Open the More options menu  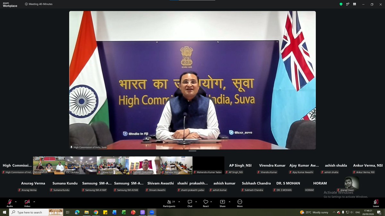tap(240, 203)
